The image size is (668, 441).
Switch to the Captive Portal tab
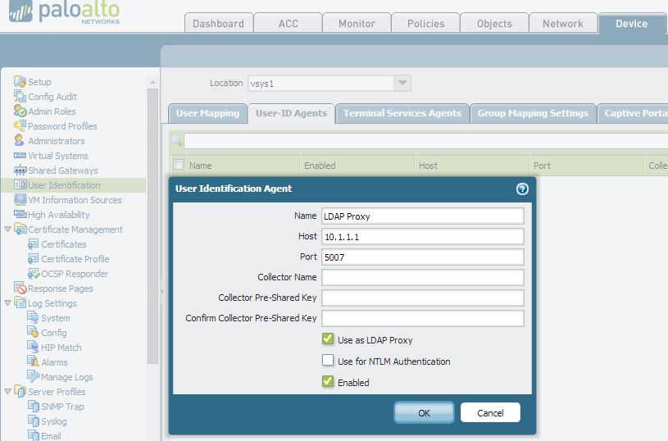pos(633,113)
